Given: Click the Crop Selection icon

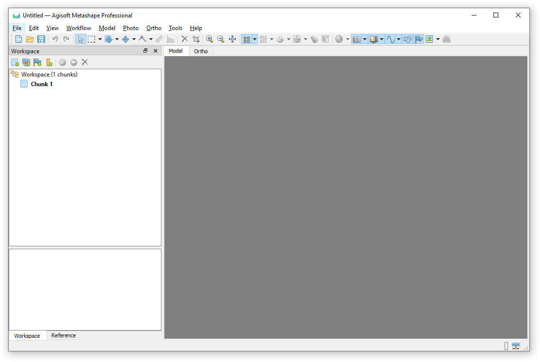Looking at the screenshot, I should tap(196, 39).
